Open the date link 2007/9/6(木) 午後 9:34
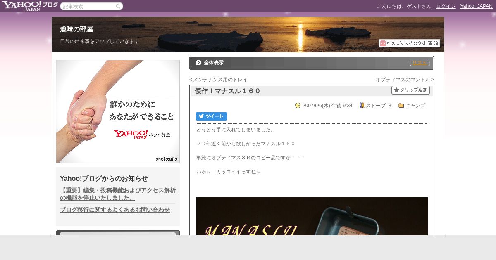 click(x=327, y=106)
